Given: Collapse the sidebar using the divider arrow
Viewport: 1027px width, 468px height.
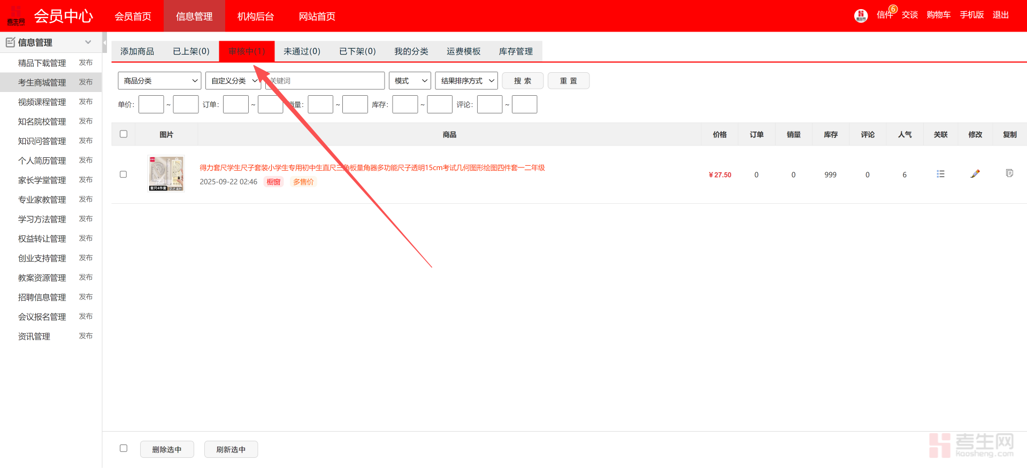Looking at the screenshot, I should click(104, 42).
